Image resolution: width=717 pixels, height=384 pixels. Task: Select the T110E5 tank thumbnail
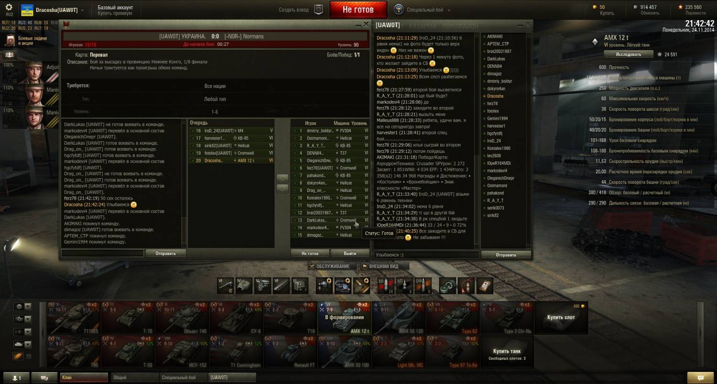pyautogui.click(x=74, y=318)
